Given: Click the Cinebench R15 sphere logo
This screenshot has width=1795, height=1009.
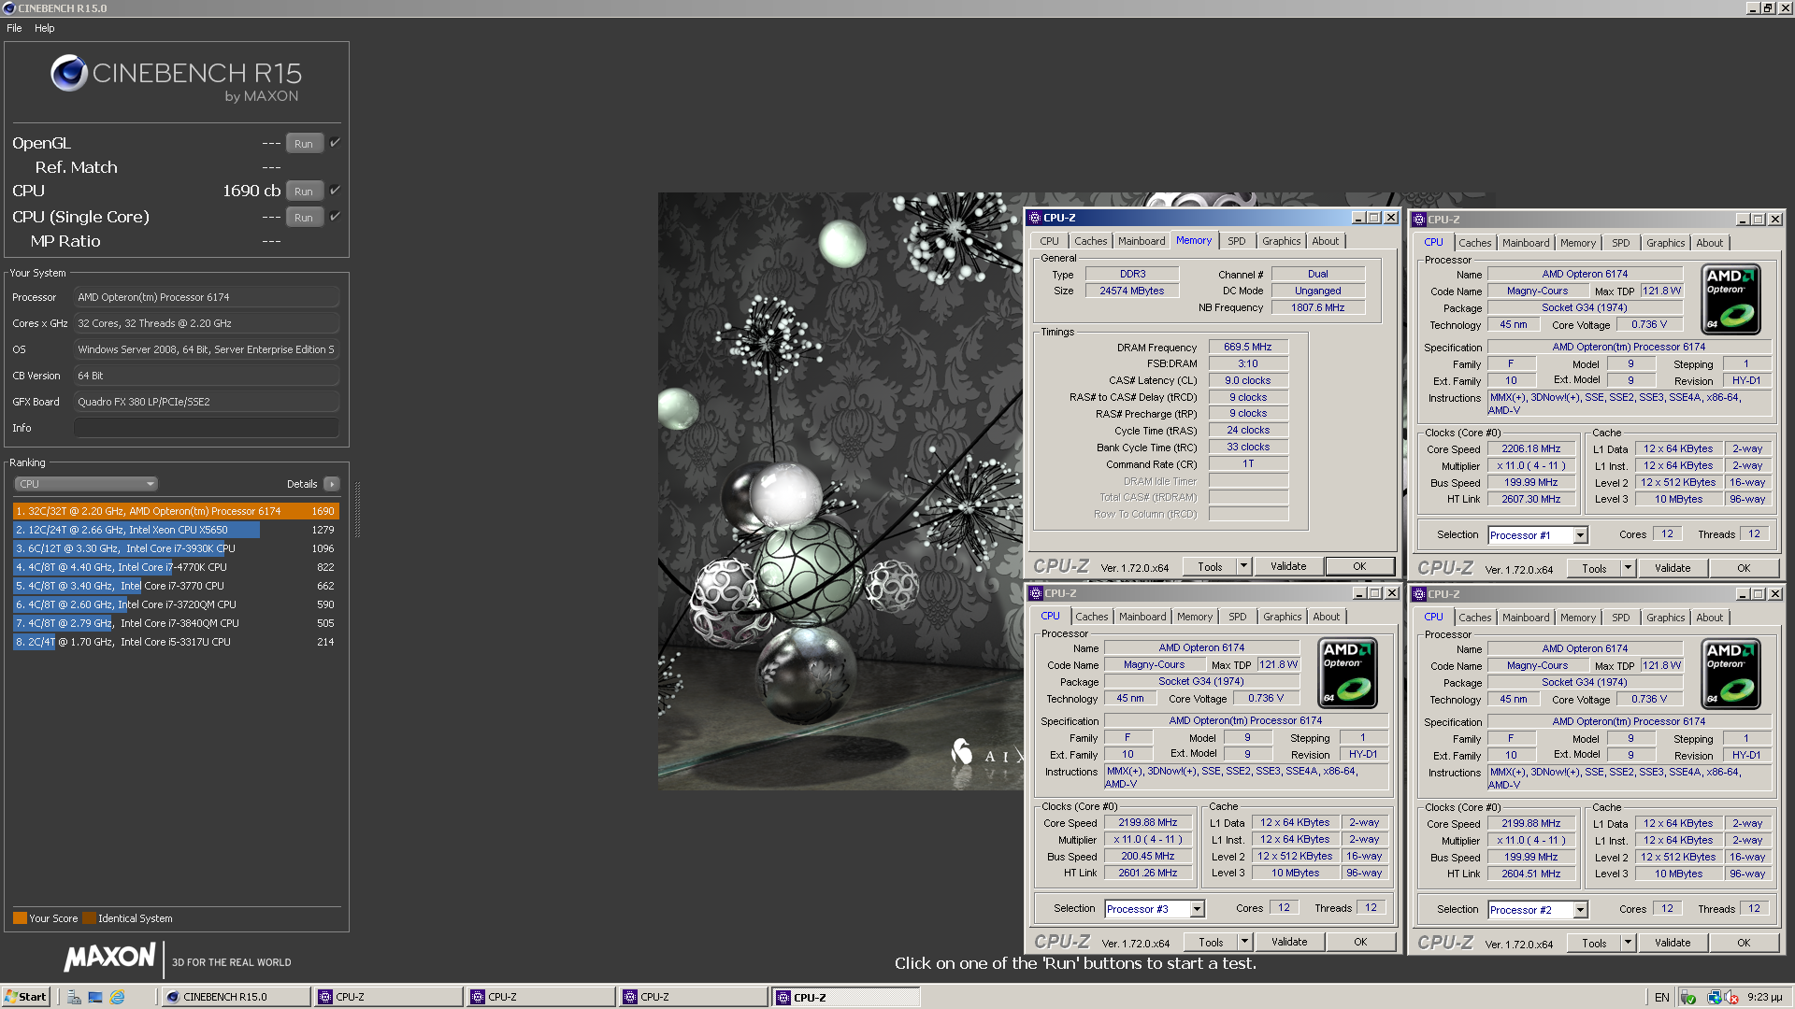Looking at the screenshot, I should [69, 73].
